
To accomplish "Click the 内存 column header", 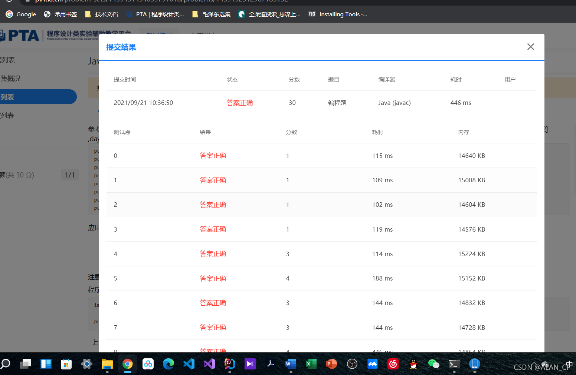I will click(464, 132).
